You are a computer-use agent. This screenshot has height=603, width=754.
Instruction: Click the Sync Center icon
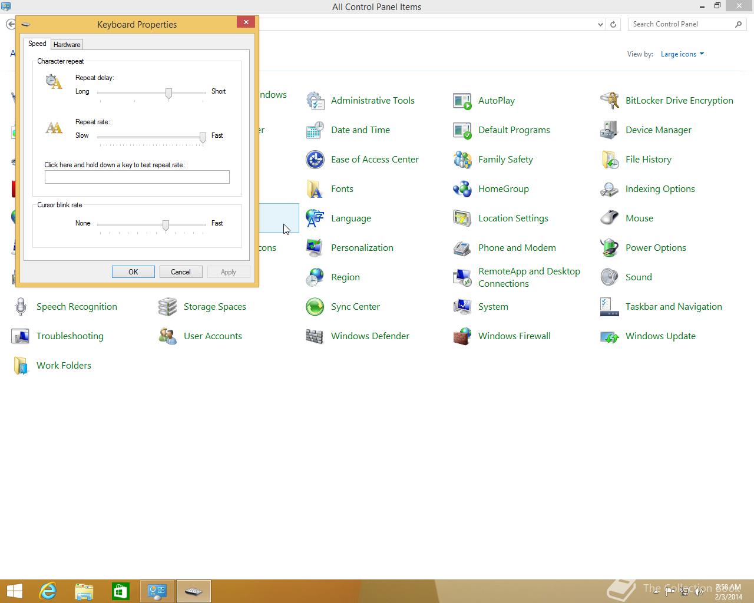(x=315, y=307)
